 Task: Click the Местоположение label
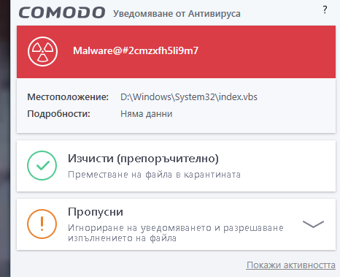tap(68, 97)
